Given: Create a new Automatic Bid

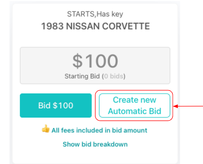Looking at the screenshot, I should (134, 106).
